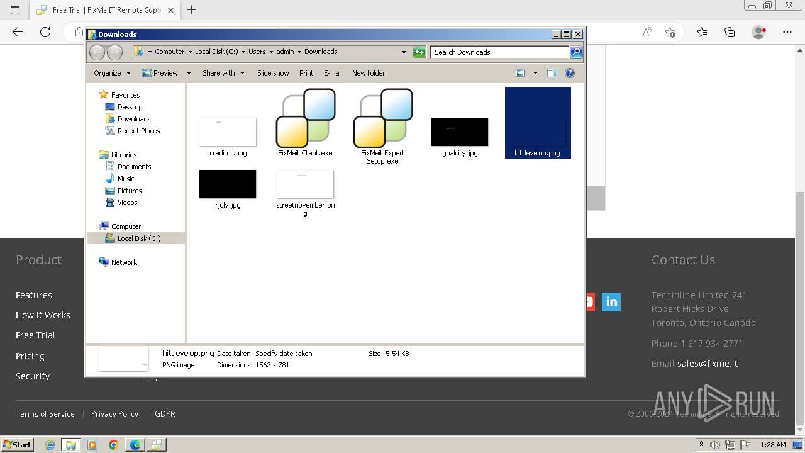Open browser Collections icon

pos(730,32)
